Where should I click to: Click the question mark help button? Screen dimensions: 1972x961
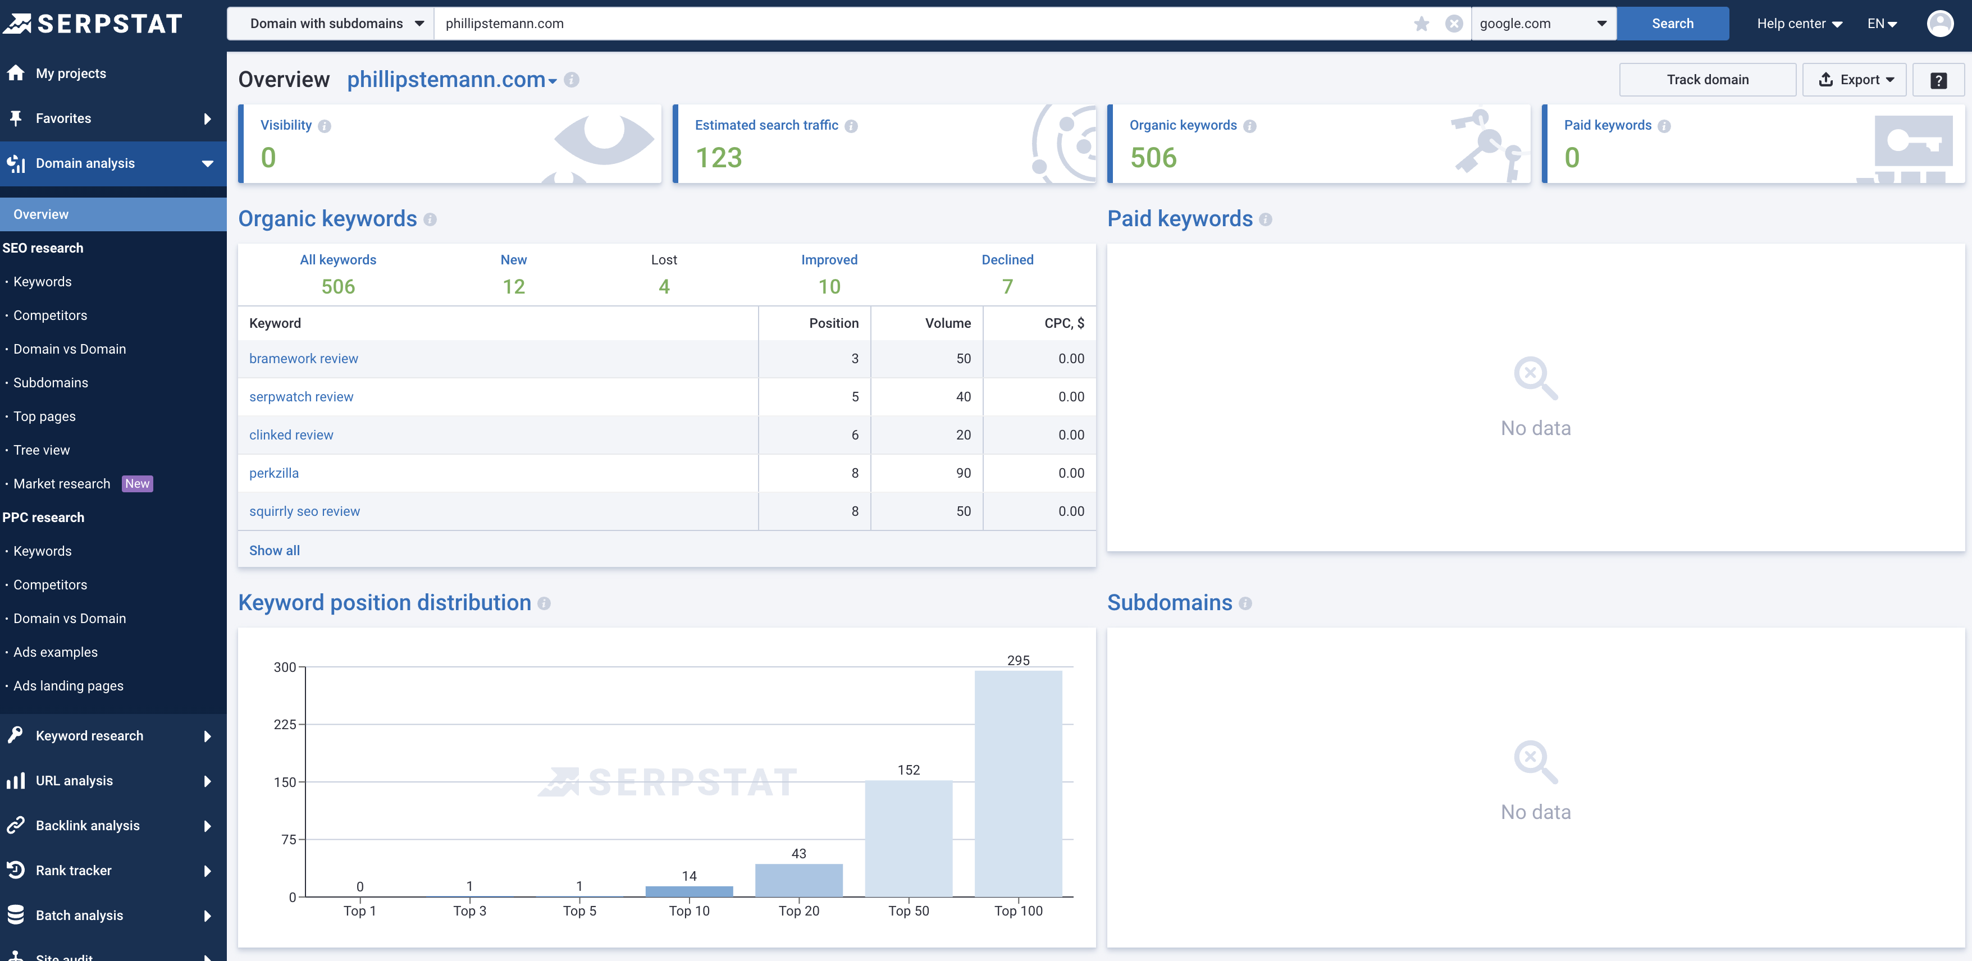click(1938, 80)
